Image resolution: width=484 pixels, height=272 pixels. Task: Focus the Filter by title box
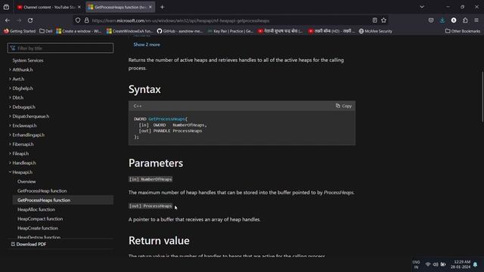(60, 48)
